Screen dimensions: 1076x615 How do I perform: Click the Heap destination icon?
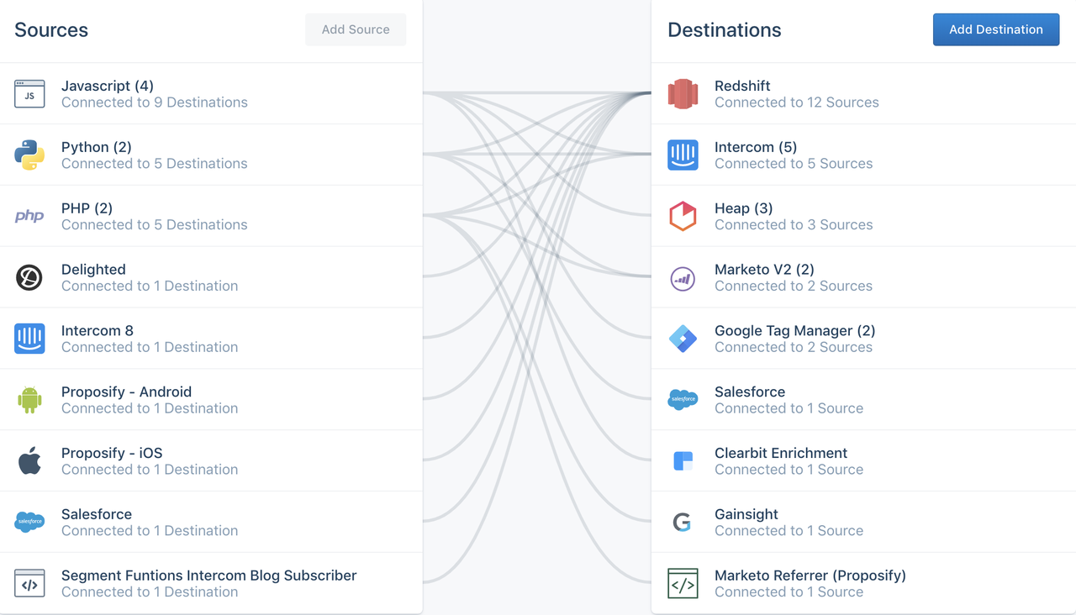point(683,216)
